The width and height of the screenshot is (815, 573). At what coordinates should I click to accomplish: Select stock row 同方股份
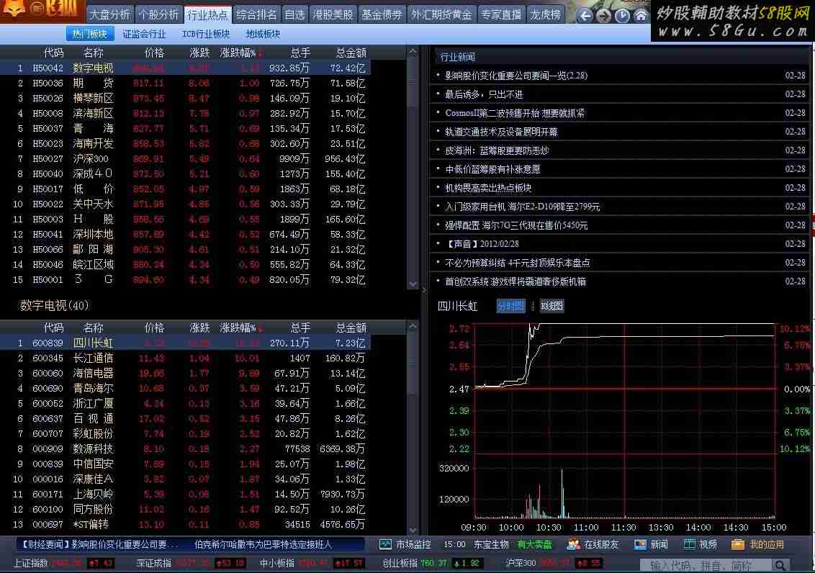click(x=185, y=509)
